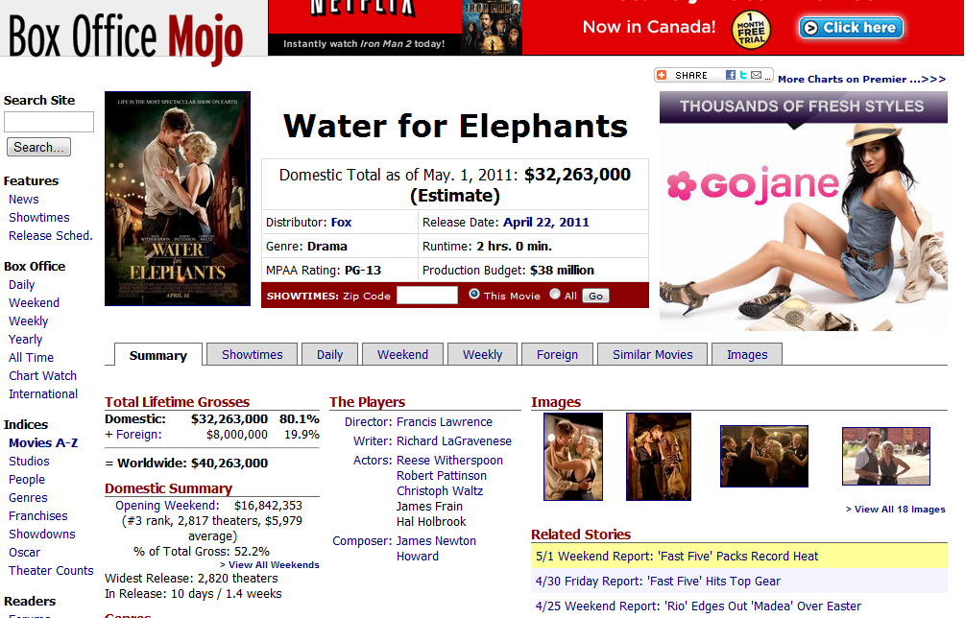Click the Netflix 'Click here' play button
This screenshot has width=965, height=618.
click(851, 28)
